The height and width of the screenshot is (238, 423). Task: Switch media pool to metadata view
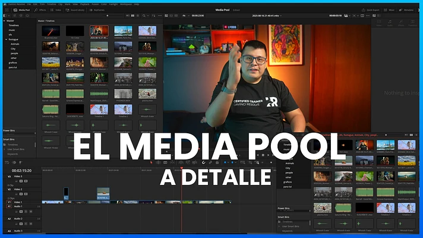click(x=128, y=15)
